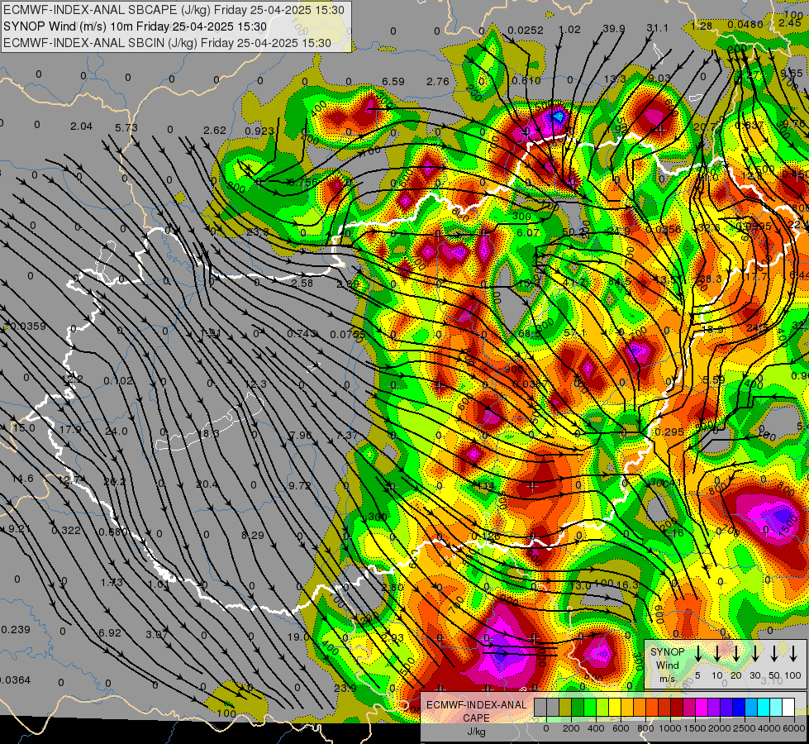Click the map value 7.96

click(301, 436)
